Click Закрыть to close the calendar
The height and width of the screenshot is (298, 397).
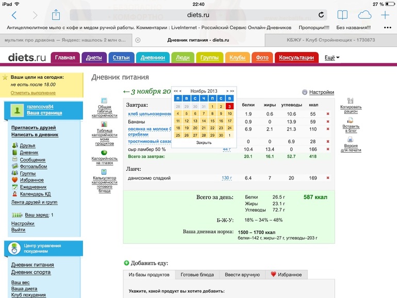coord(204,142)
